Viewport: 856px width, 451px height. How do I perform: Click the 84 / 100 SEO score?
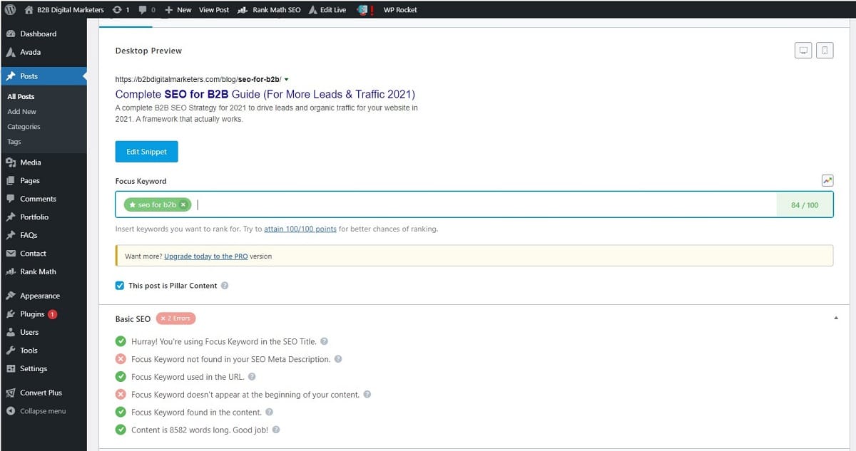805,205
